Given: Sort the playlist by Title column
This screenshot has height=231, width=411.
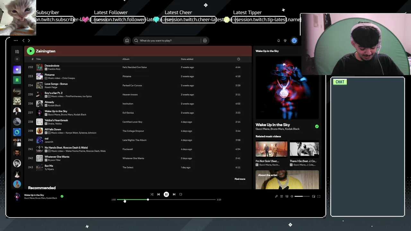Looking at the screenshot, I should 38,59.
